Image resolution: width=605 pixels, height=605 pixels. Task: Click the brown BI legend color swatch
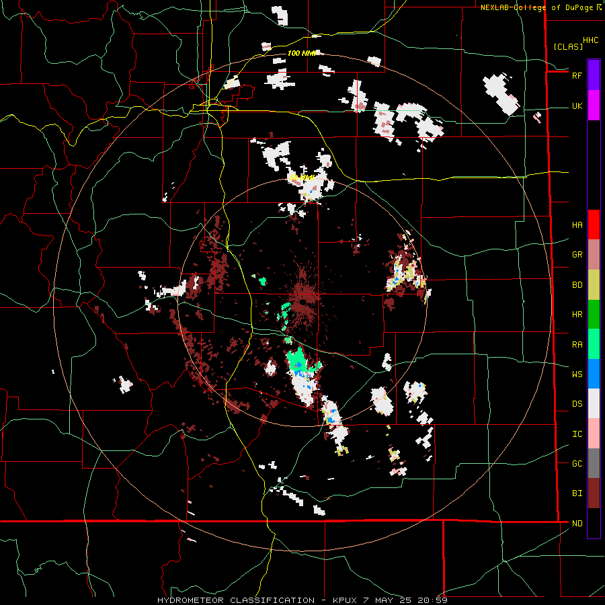pyautogui.click(x=594, y=493)
